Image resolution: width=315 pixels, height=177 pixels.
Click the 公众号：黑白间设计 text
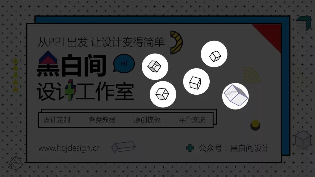pyautogui.click(x=234, y=148)
